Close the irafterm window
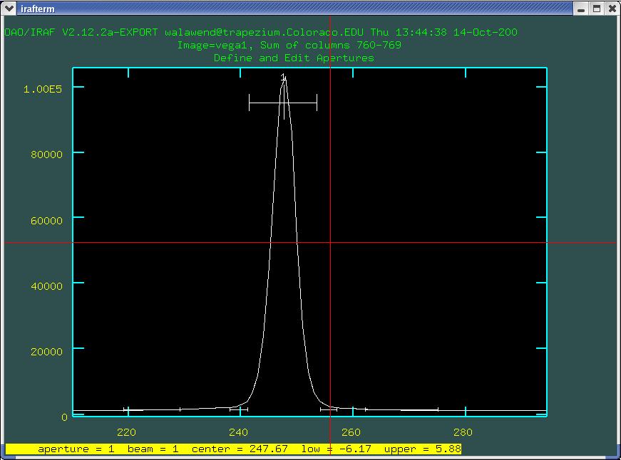This screenshot has width=621, height=460. click(612, 9)
